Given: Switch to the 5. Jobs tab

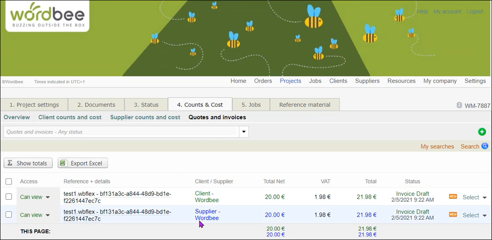Looking at the screenshot, I should [251, 105].
